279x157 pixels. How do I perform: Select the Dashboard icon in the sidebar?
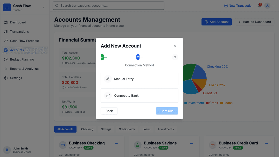[x=6, y=22]
